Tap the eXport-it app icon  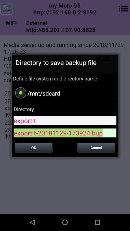pos(6,9)
